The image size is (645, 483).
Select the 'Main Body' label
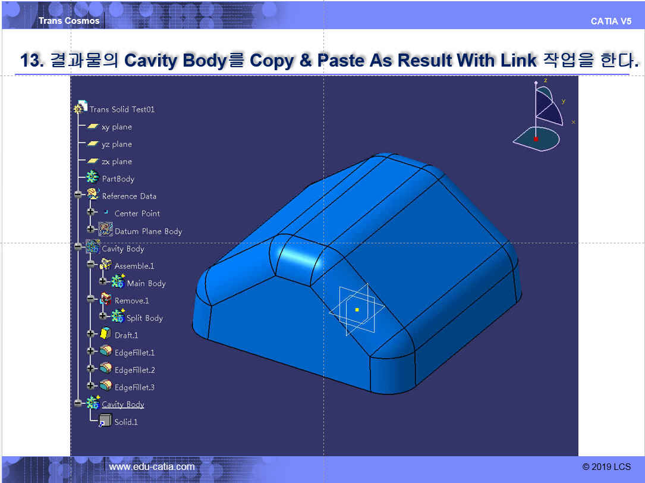point(146,283)
